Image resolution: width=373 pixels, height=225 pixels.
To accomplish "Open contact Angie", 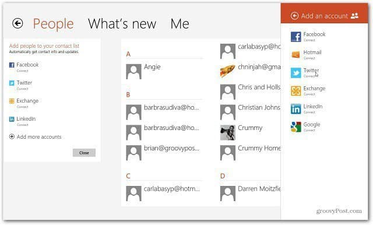I will (x=152, y=67).
